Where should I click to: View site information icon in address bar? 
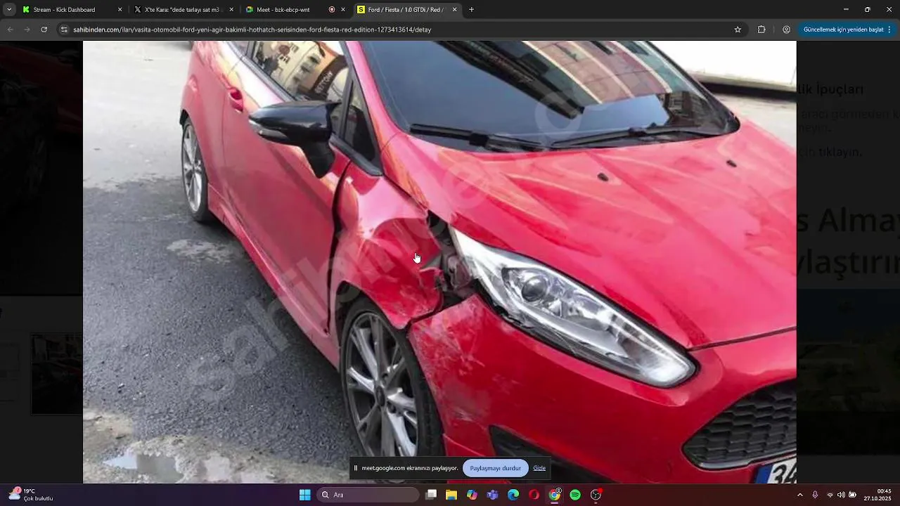pos(64,30)
